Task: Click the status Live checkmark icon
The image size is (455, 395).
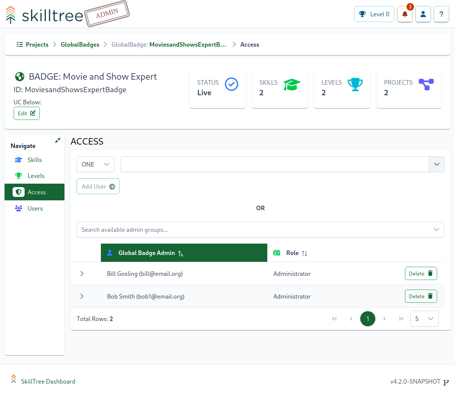Action: 231,84
